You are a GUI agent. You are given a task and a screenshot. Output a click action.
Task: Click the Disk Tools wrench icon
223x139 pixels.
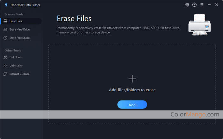(5, 57)
